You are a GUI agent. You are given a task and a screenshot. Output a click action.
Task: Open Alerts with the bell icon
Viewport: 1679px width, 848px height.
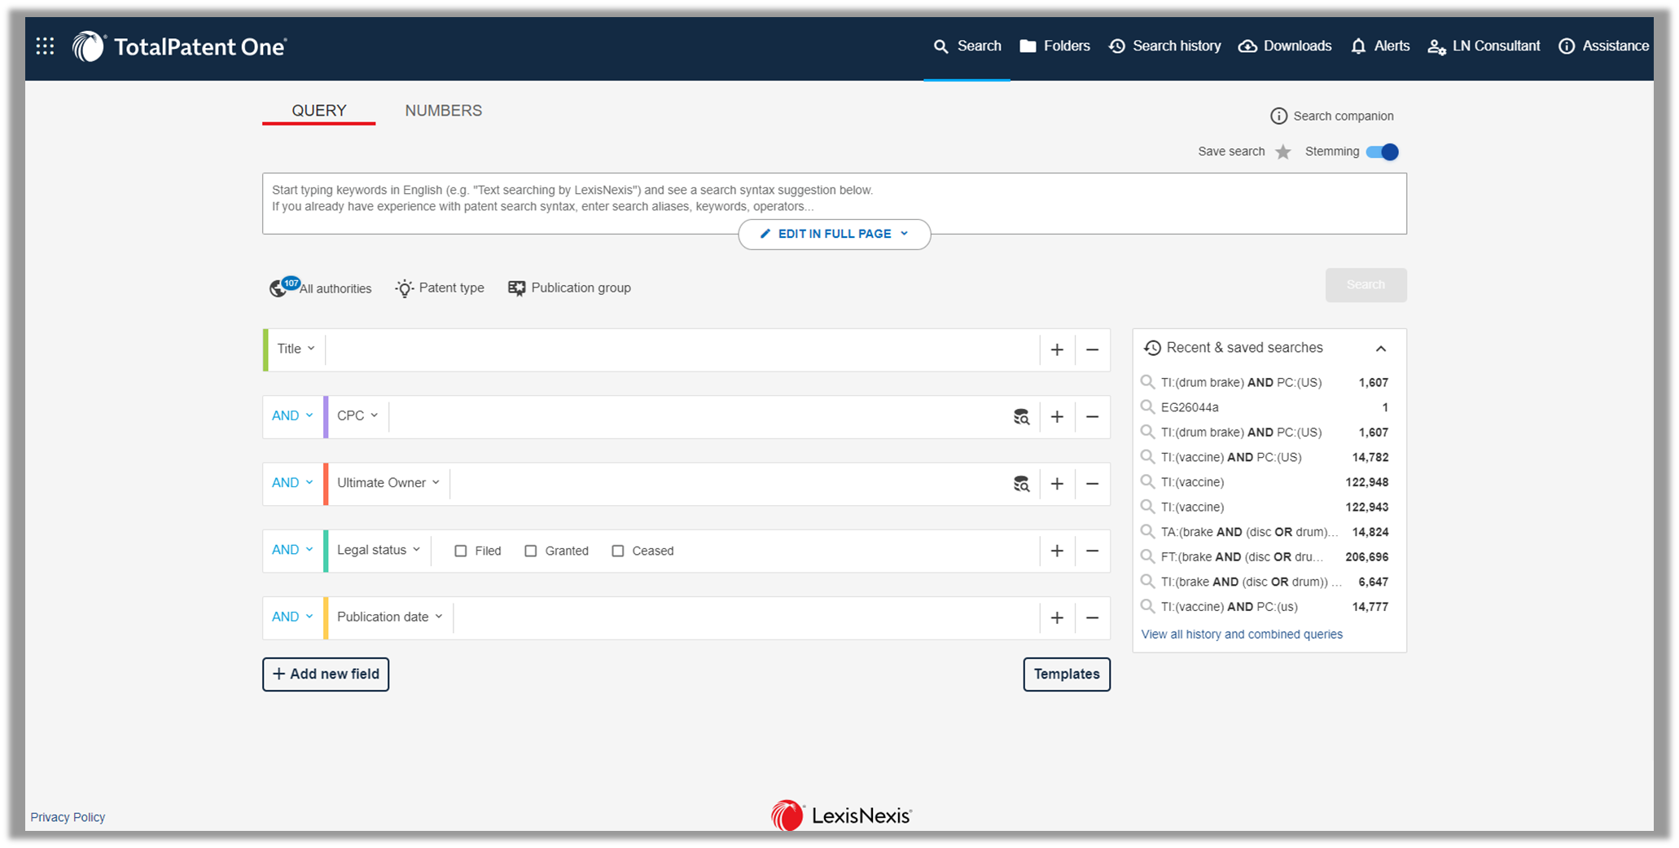click(1379, 46)
